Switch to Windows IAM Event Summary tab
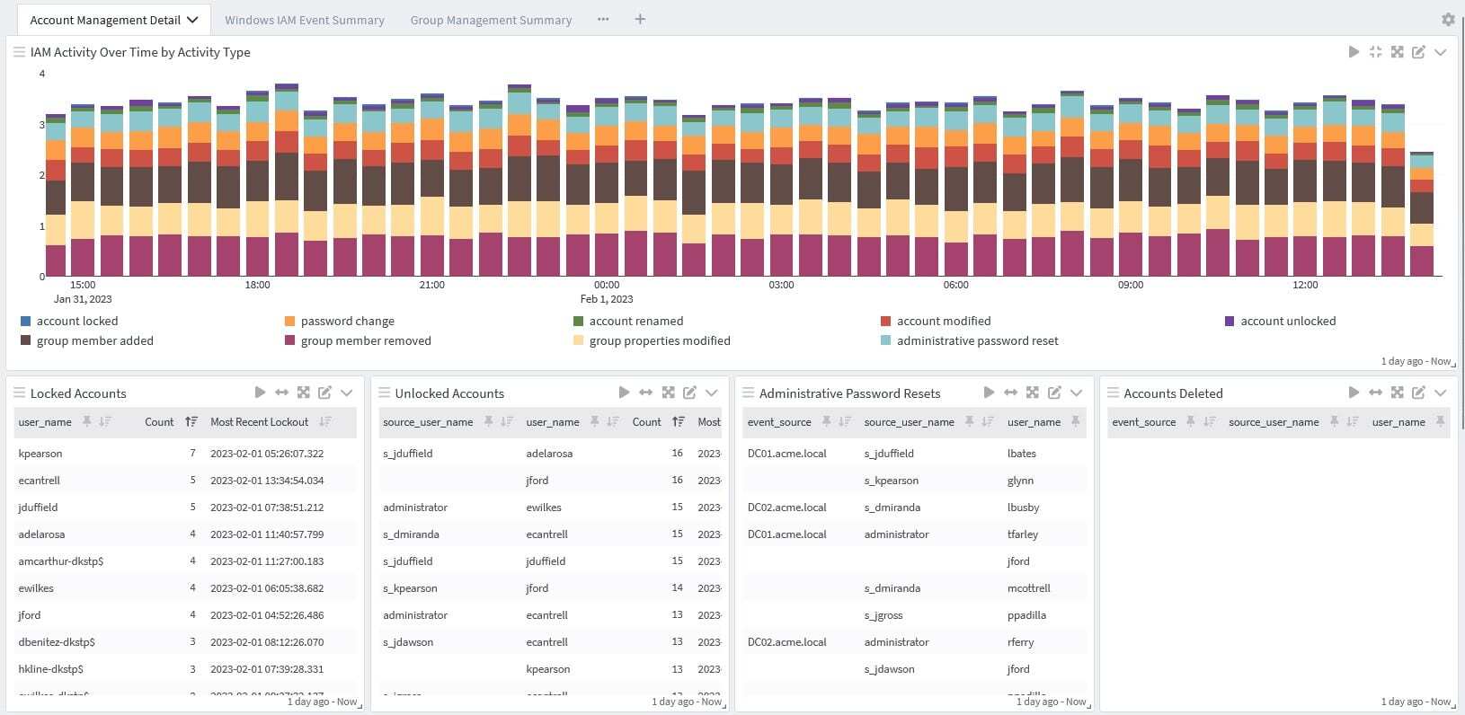 pyautogui.click(x=305, y=20)
